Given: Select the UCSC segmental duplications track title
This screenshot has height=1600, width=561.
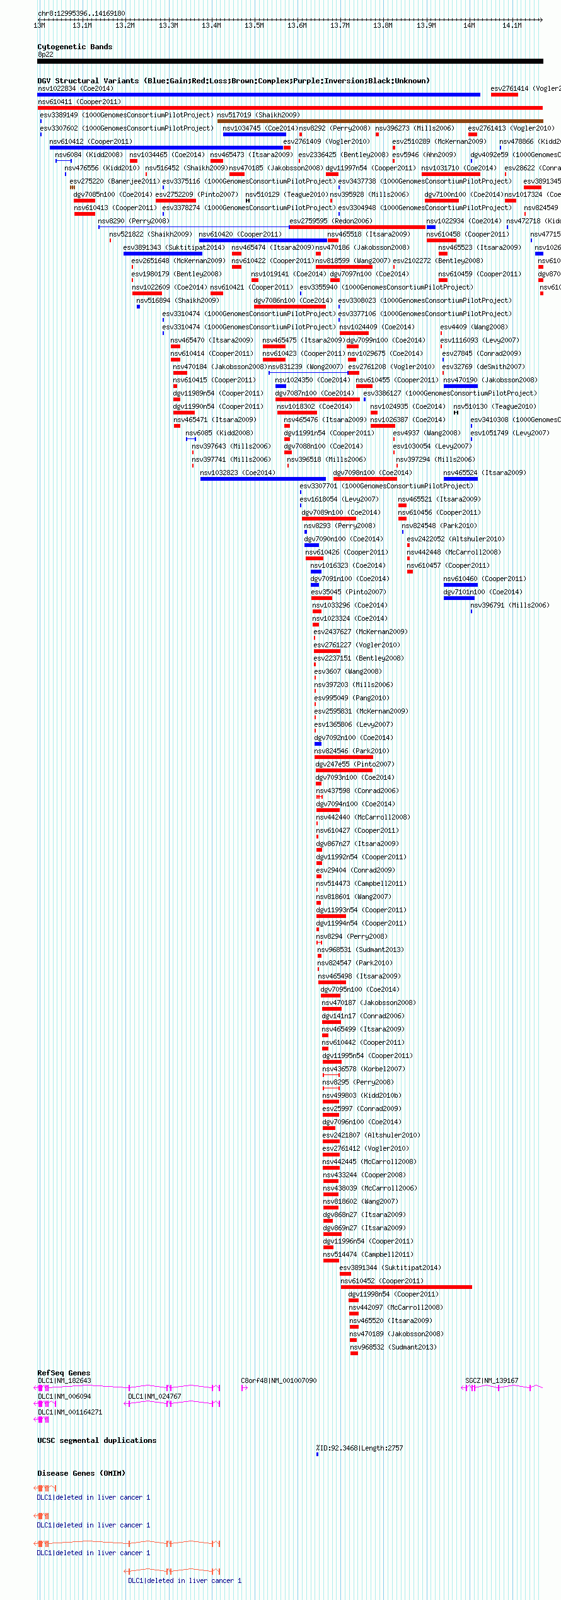Looking at the screenshot, I should [97, 1440].
